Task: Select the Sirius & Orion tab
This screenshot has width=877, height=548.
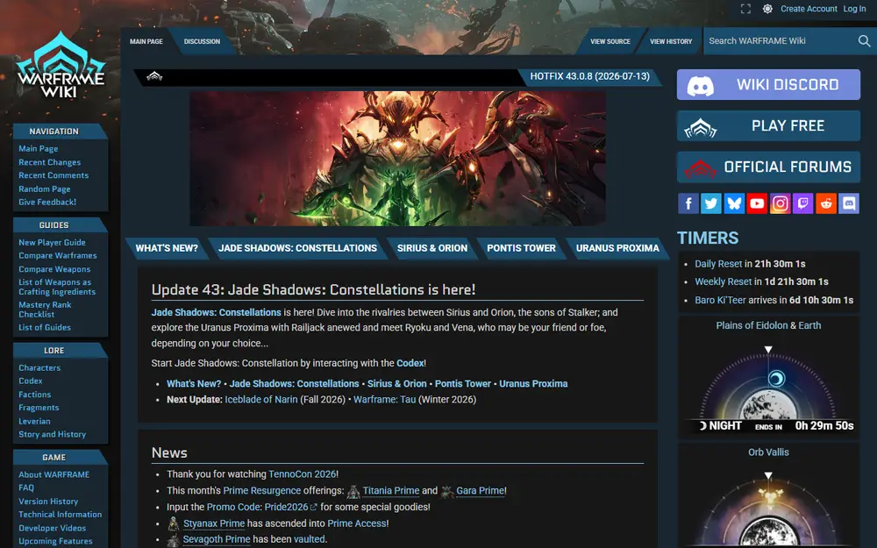Action: pos(432,248)
